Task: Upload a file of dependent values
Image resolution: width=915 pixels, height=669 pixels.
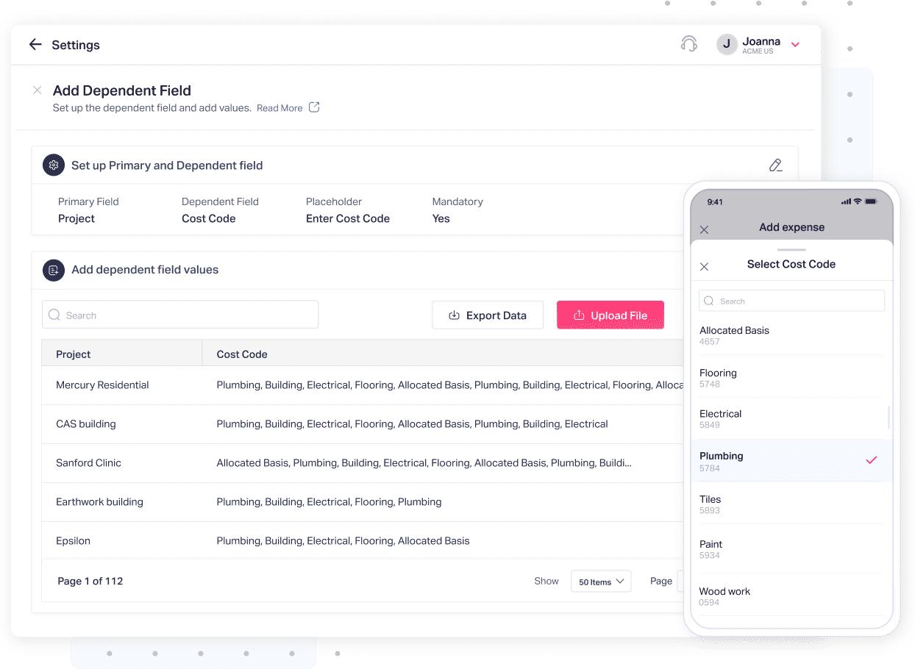Action: coord(610,315)
